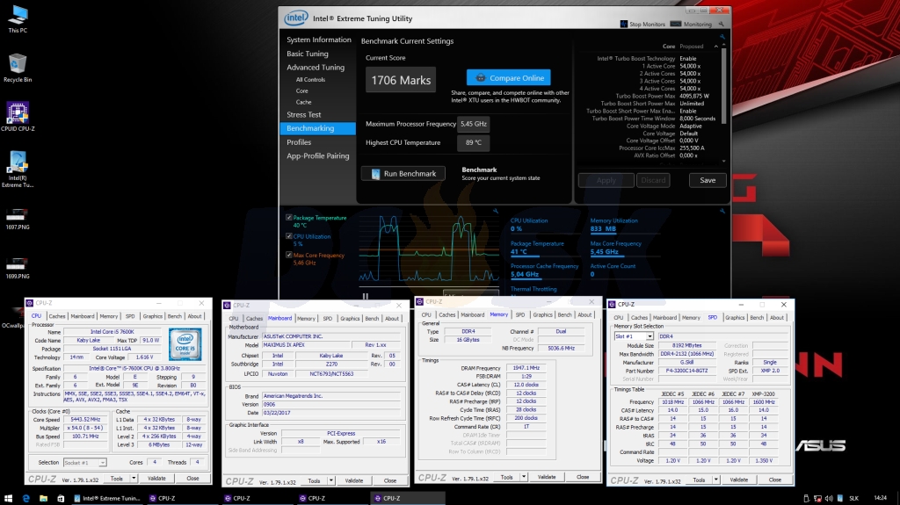
Task: Uncheck Max Core Frequency graph checkbox
Action: (288, 255)
